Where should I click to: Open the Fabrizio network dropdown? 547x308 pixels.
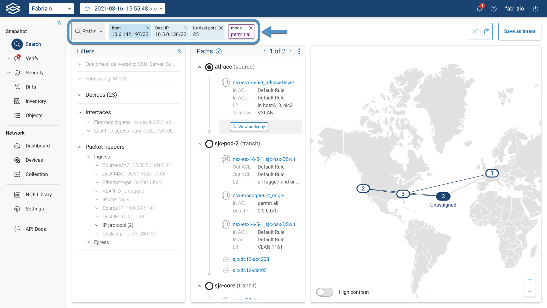coord(51,9)
